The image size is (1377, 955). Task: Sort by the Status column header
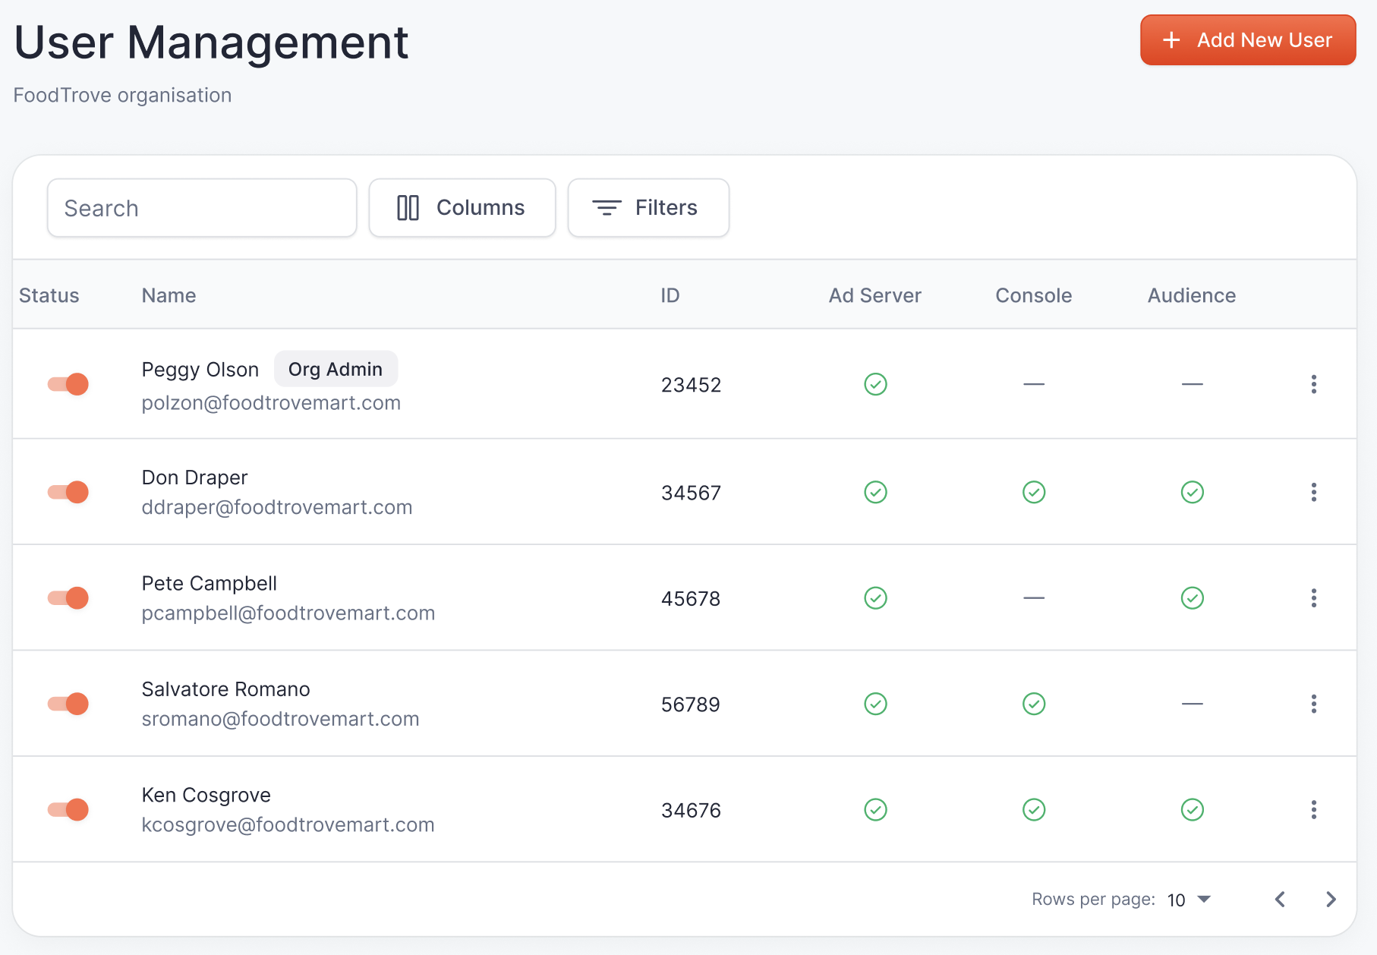coord(49,295)
